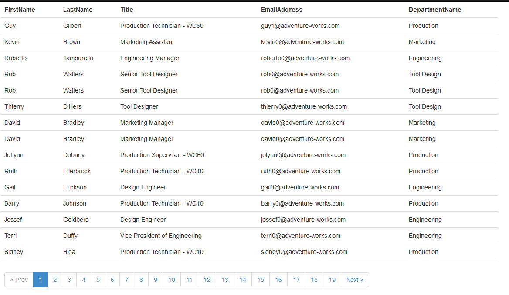Click the FirstName column header
509x295 pixels.
click(x=20, y=10)
